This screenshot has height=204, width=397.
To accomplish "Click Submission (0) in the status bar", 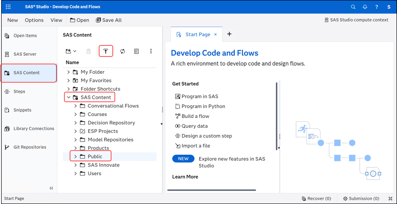I will 361,198.
